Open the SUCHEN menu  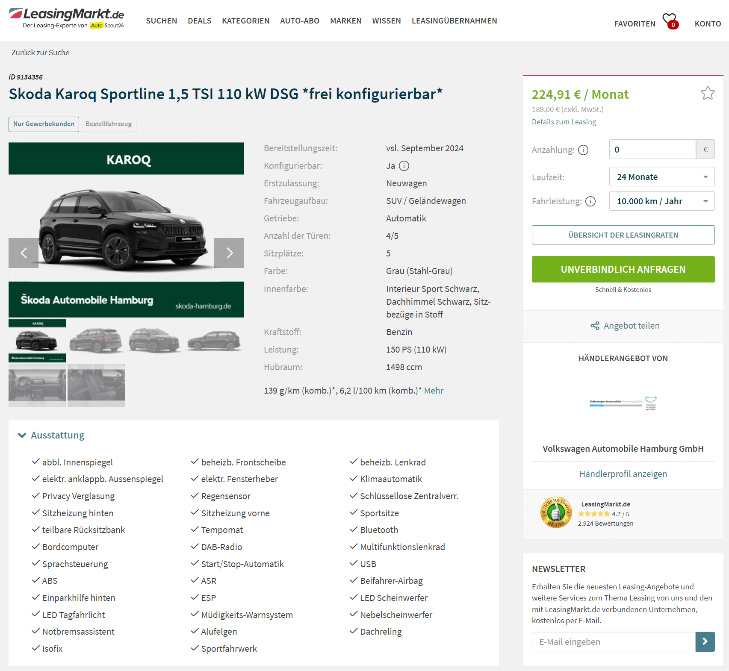162,21
